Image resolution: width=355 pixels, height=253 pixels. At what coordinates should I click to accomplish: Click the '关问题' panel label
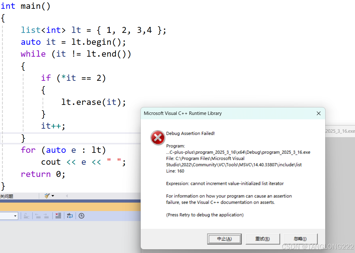(x=7, y=196)
